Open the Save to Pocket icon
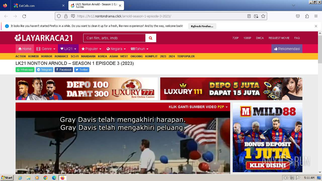322x181 pixels. pyautogui.click(x=298, y=16)
